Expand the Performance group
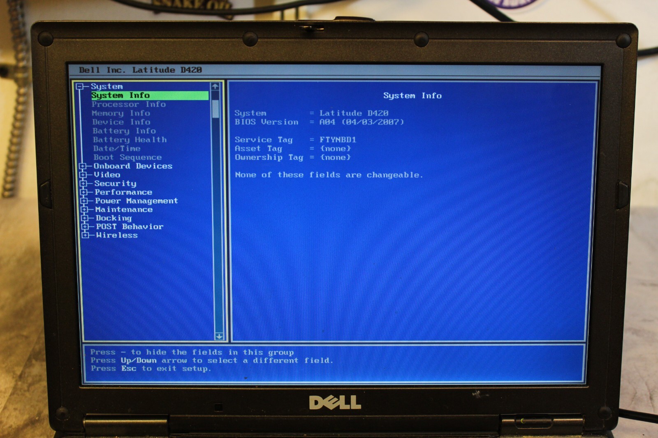The width and height of the screenshot is (658, 438). [84, 192]
